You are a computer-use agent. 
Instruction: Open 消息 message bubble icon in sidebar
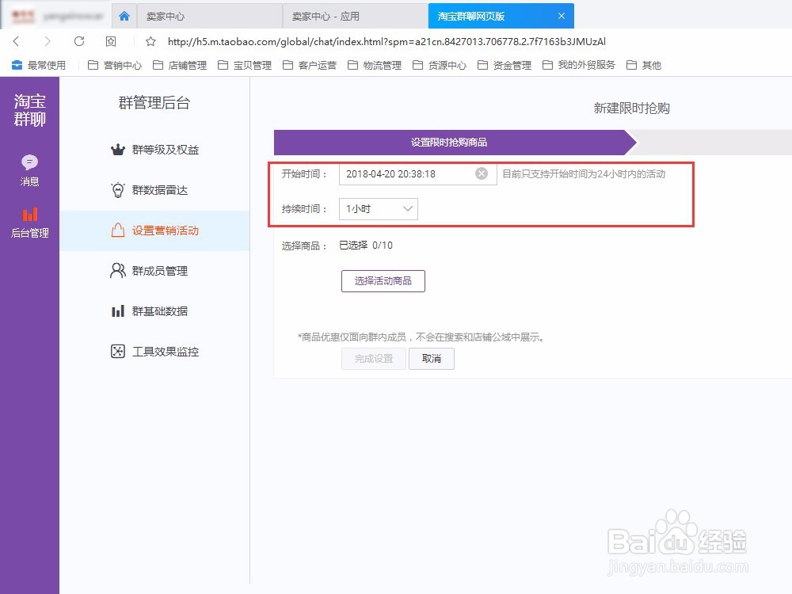point(29,162)
